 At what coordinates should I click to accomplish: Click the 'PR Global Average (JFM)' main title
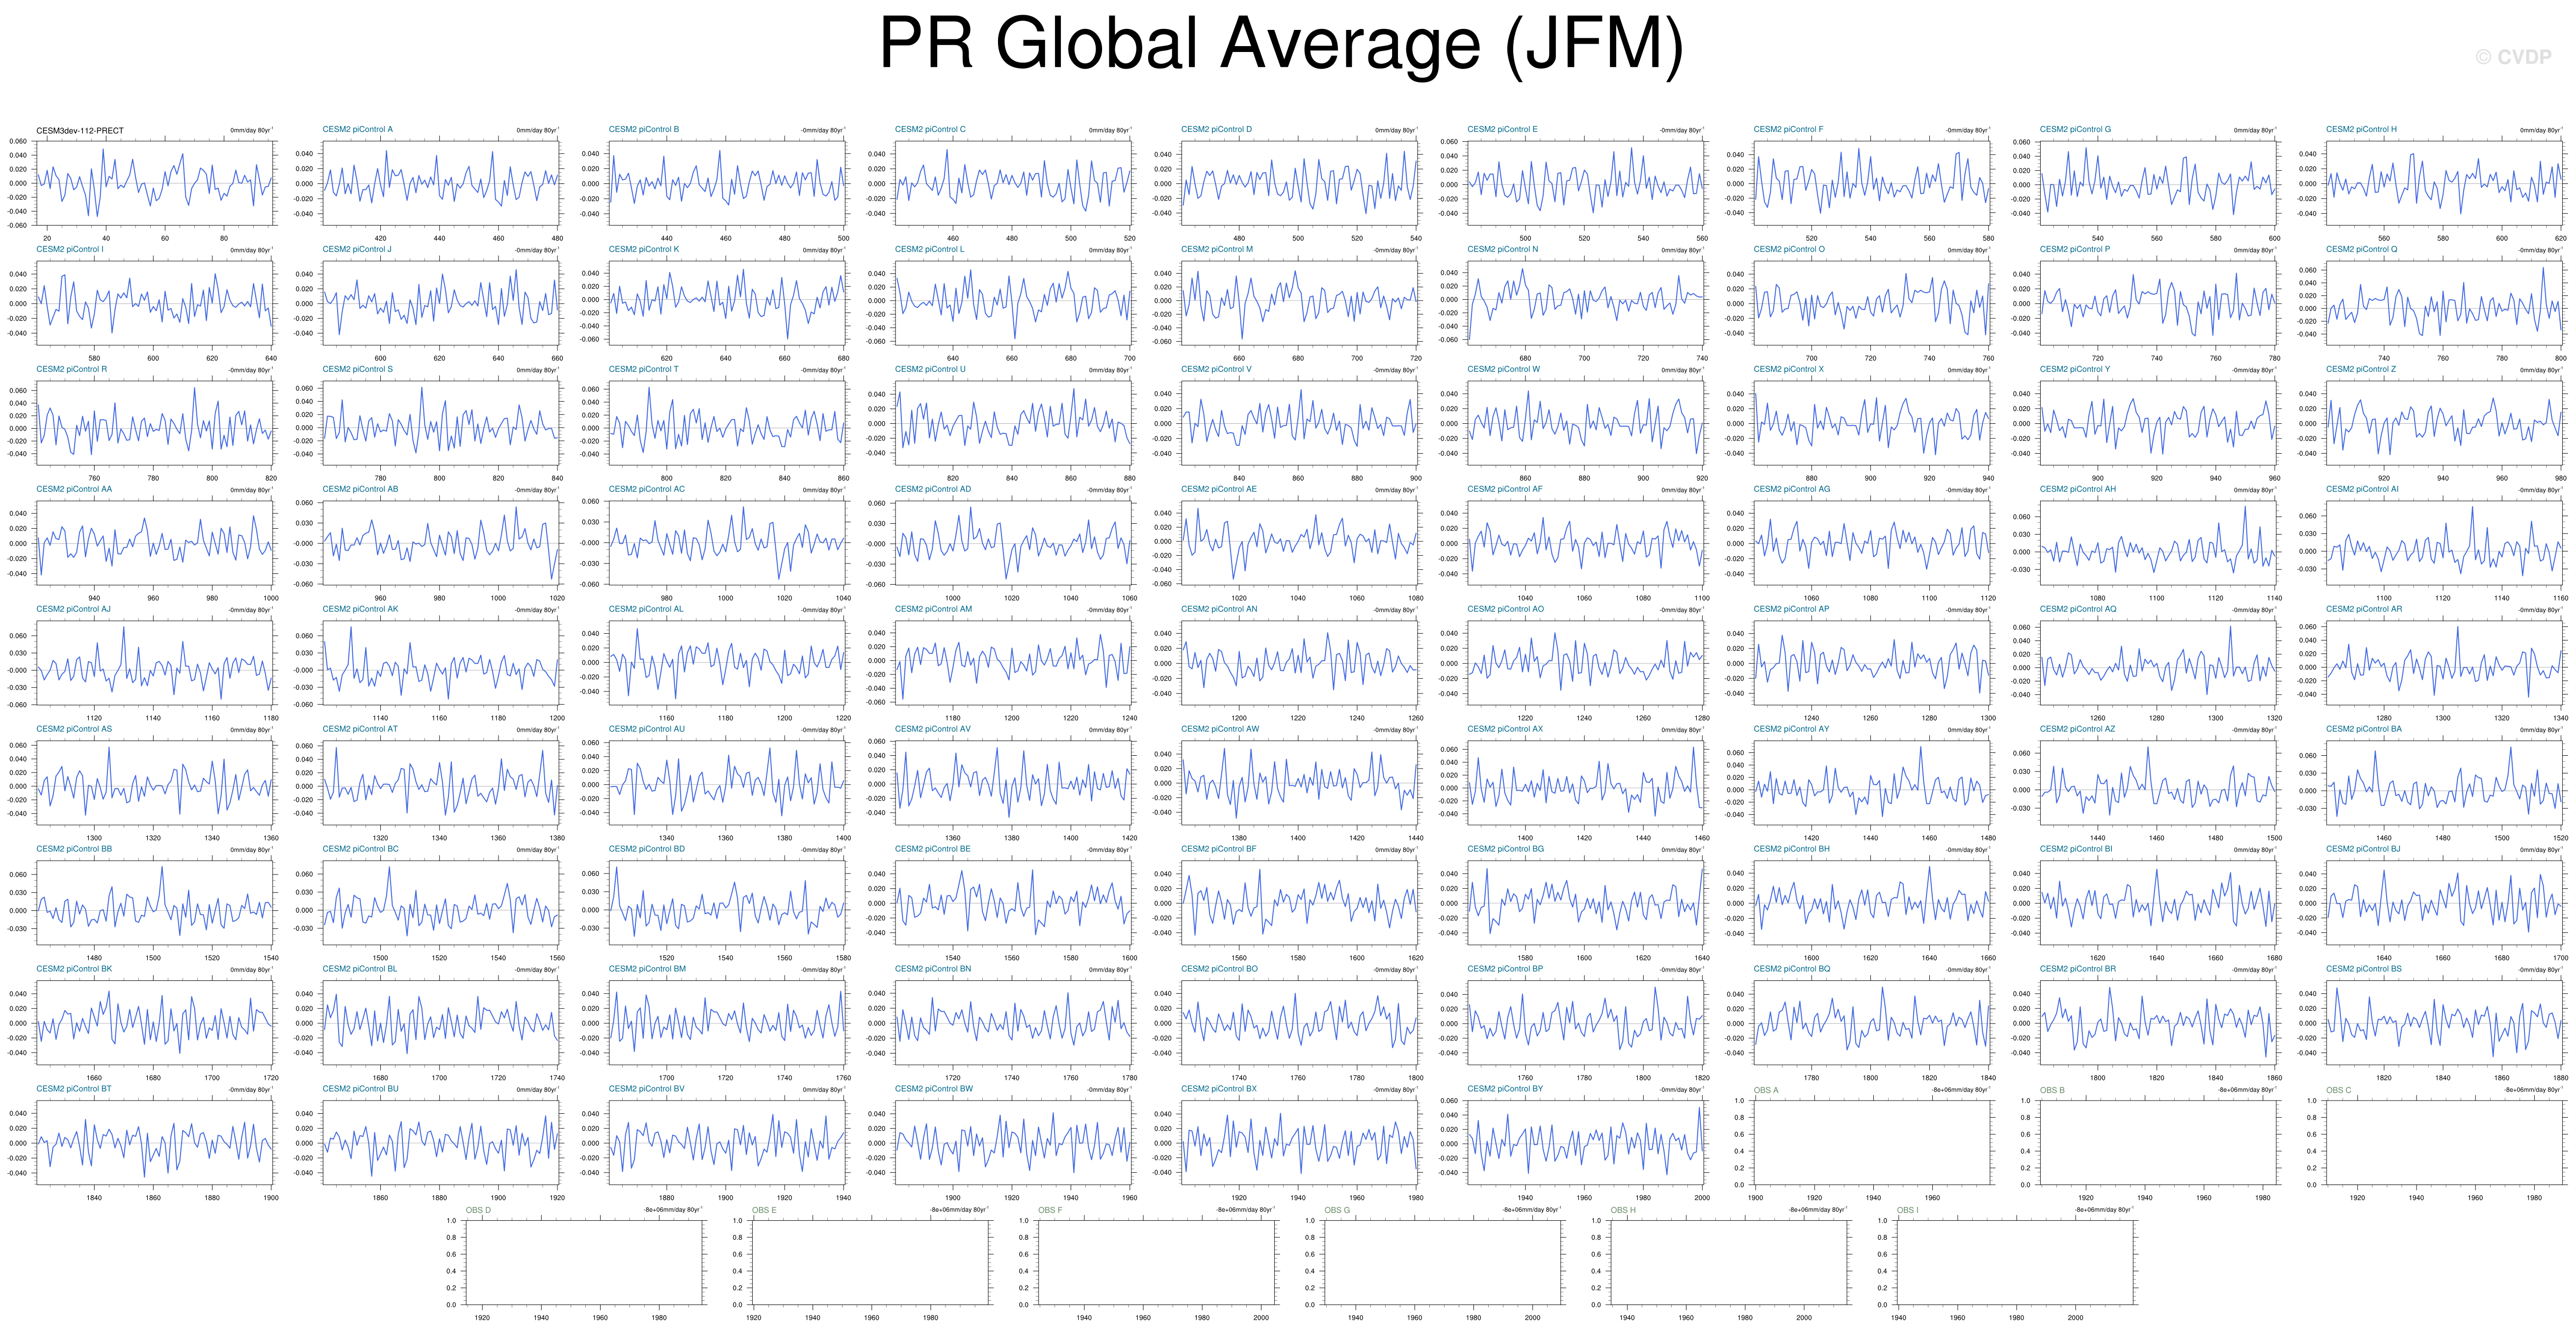coord(1281,45)
